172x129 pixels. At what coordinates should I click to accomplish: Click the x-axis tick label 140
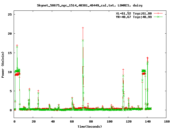point(148,121)
